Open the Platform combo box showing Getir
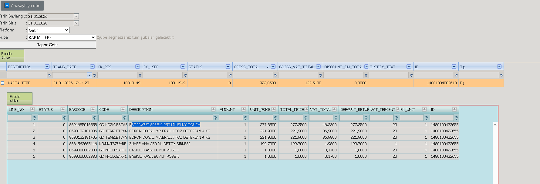540x184 pixels. [x=49, y=30]
